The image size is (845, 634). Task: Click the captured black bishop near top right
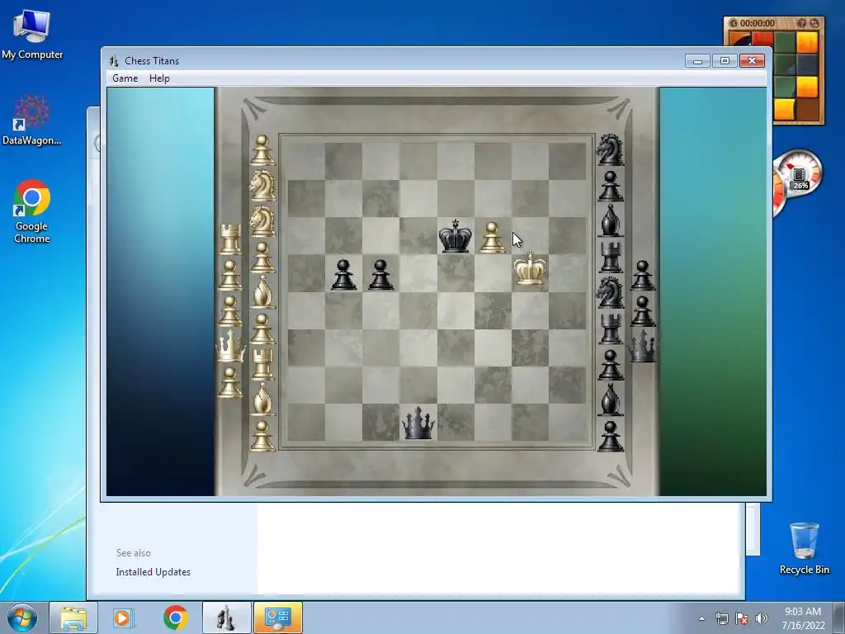click(x=610, y=220)
